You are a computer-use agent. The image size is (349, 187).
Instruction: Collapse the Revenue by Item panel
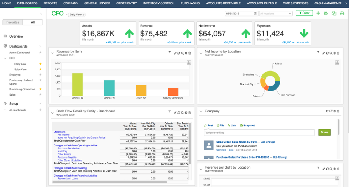[x=52, y=53]
